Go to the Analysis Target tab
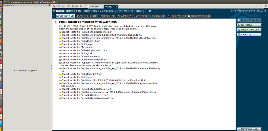268x131 pixels. pos(86,16)
